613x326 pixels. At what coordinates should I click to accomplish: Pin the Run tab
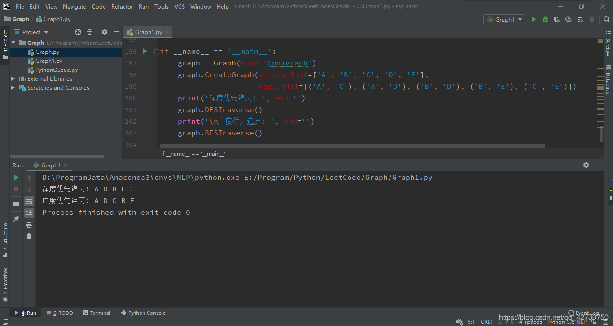point(16,218)
